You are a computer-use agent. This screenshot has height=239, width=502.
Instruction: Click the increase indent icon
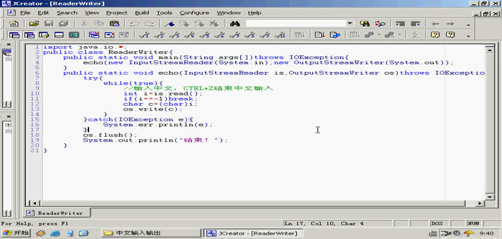tap(400, 24)
